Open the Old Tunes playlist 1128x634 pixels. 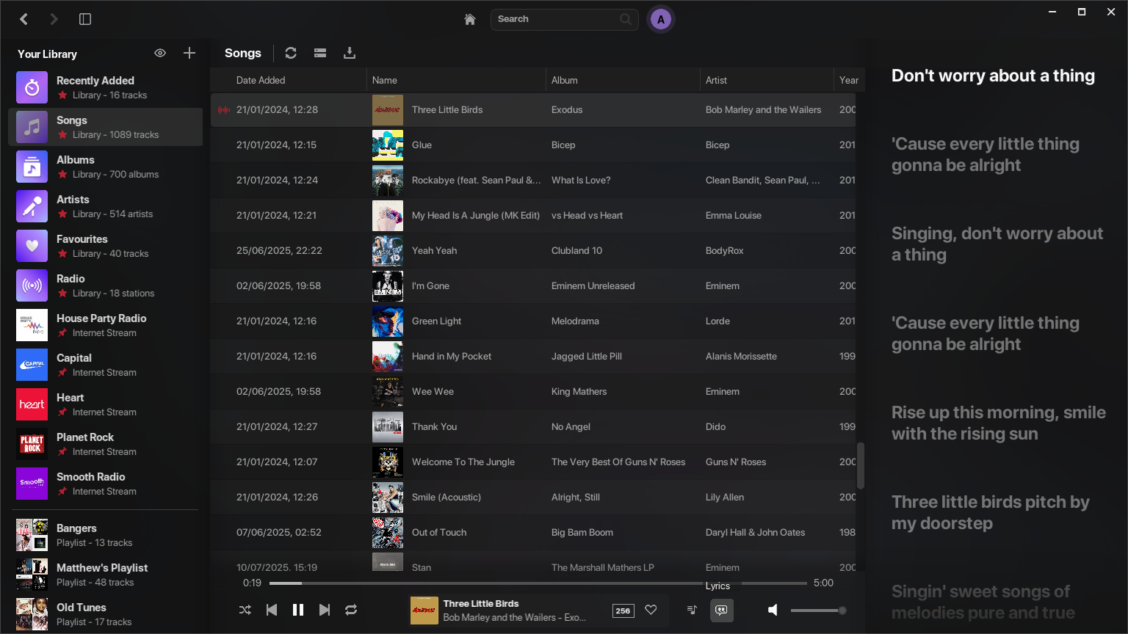pos(106,614)
